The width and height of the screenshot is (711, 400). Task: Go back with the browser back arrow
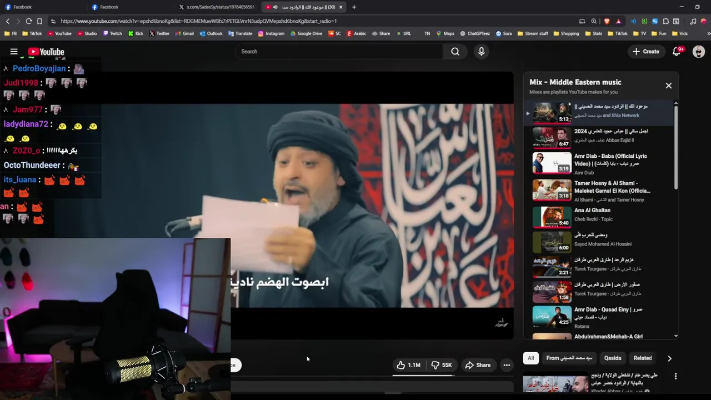click(8, 21)
